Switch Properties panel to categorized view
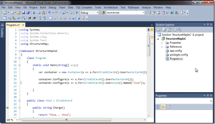Screen dimensions: 215x124 tap(158, 107)
